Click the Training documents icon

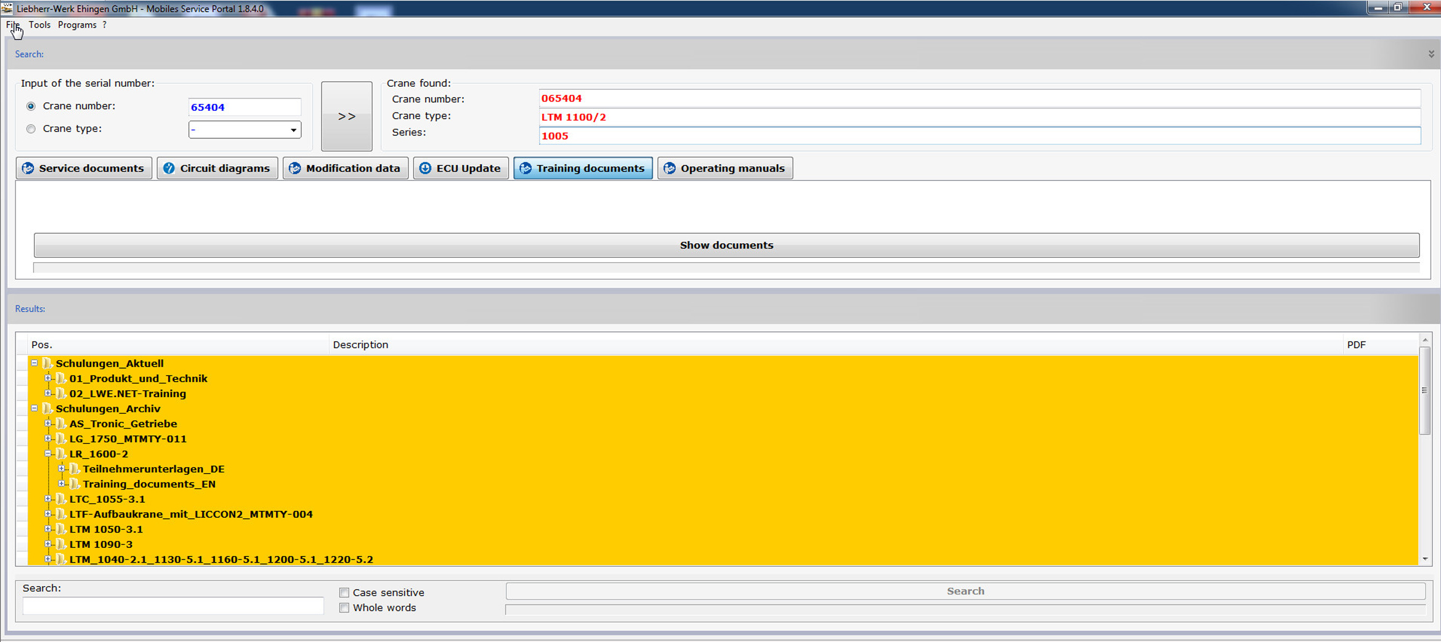(526, 168)
